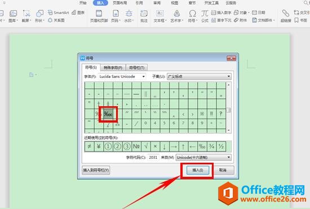
Task: Select the ‼ double exclamation symbol
Action: pyautogui.click(x=211, y=114)
